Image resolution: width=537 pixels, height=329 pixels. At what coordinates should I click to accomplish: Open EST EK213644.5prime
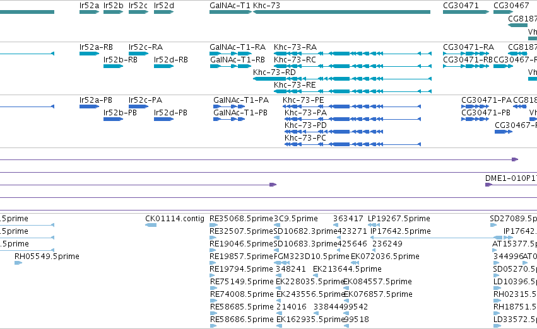point(316,275)
